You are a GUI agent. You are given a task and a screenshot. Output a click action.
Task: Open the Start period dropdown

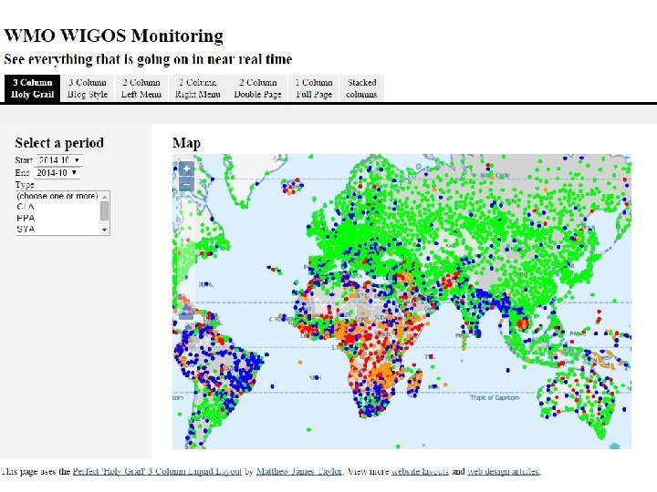point(59,160)
